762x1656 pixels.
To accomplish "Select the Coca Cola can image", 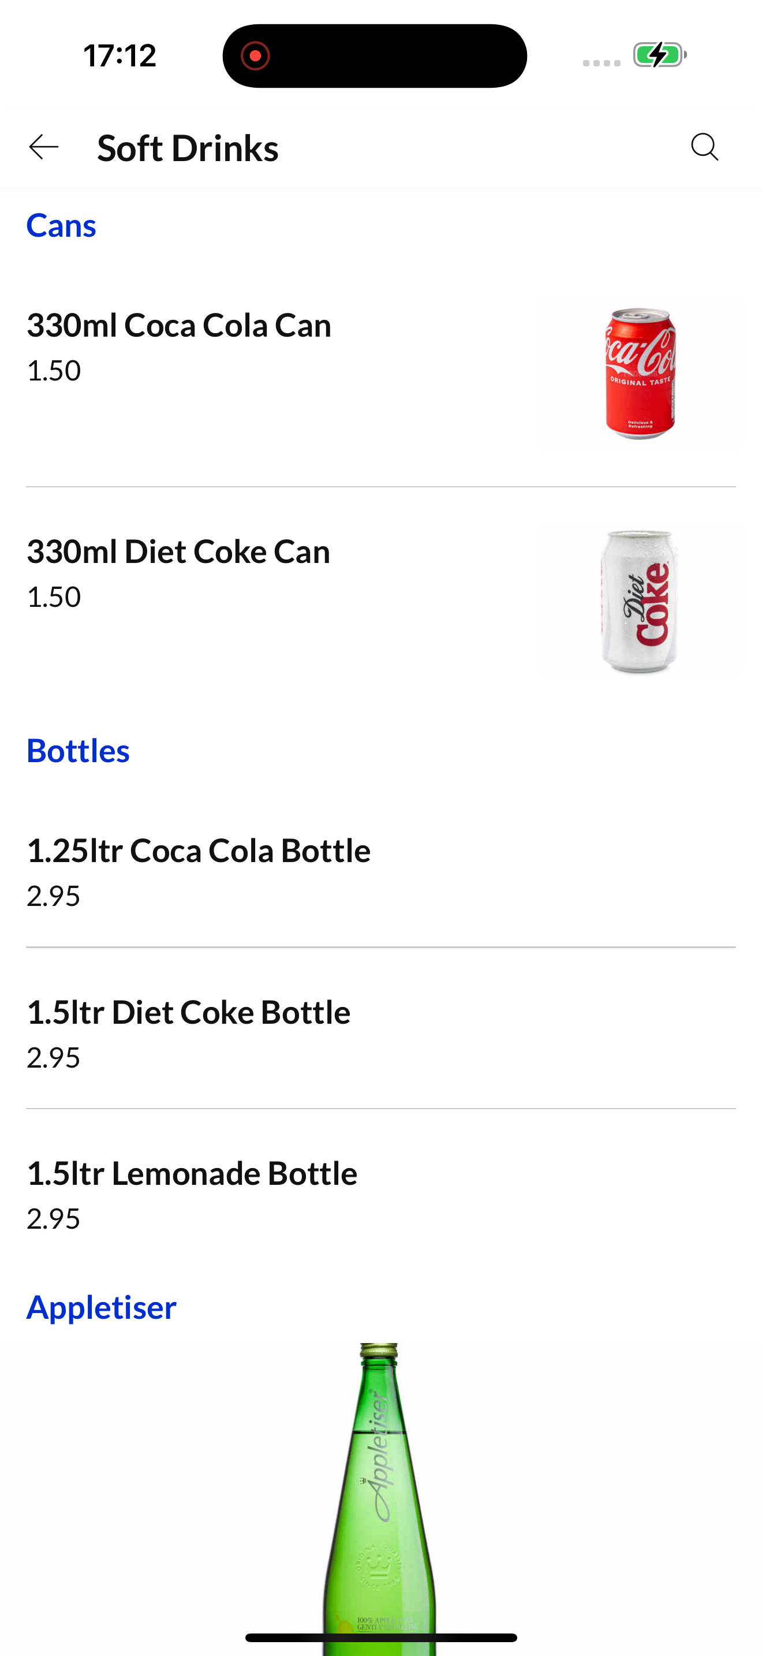I will 641,374.
